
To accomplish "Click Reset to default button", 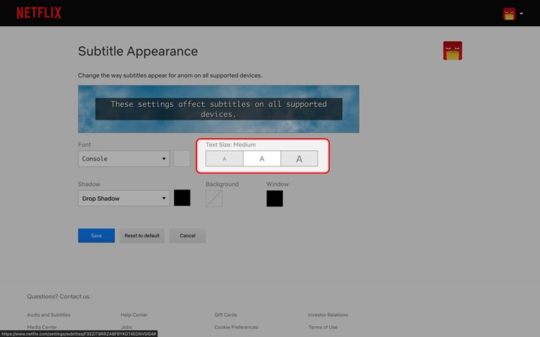I will pyautogui.click(x=142, y=236).
